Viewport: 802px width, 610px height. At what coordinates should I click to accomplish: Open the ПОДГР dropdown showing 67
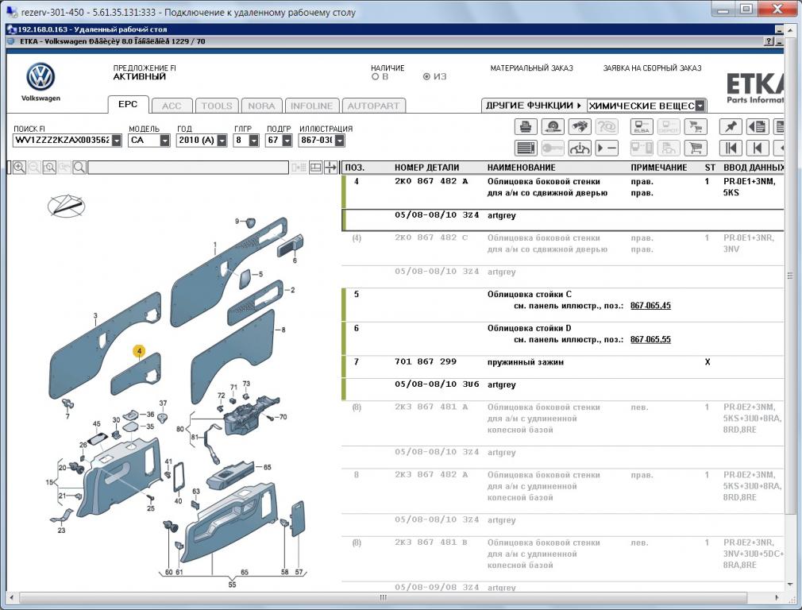(x=287, y=141)
